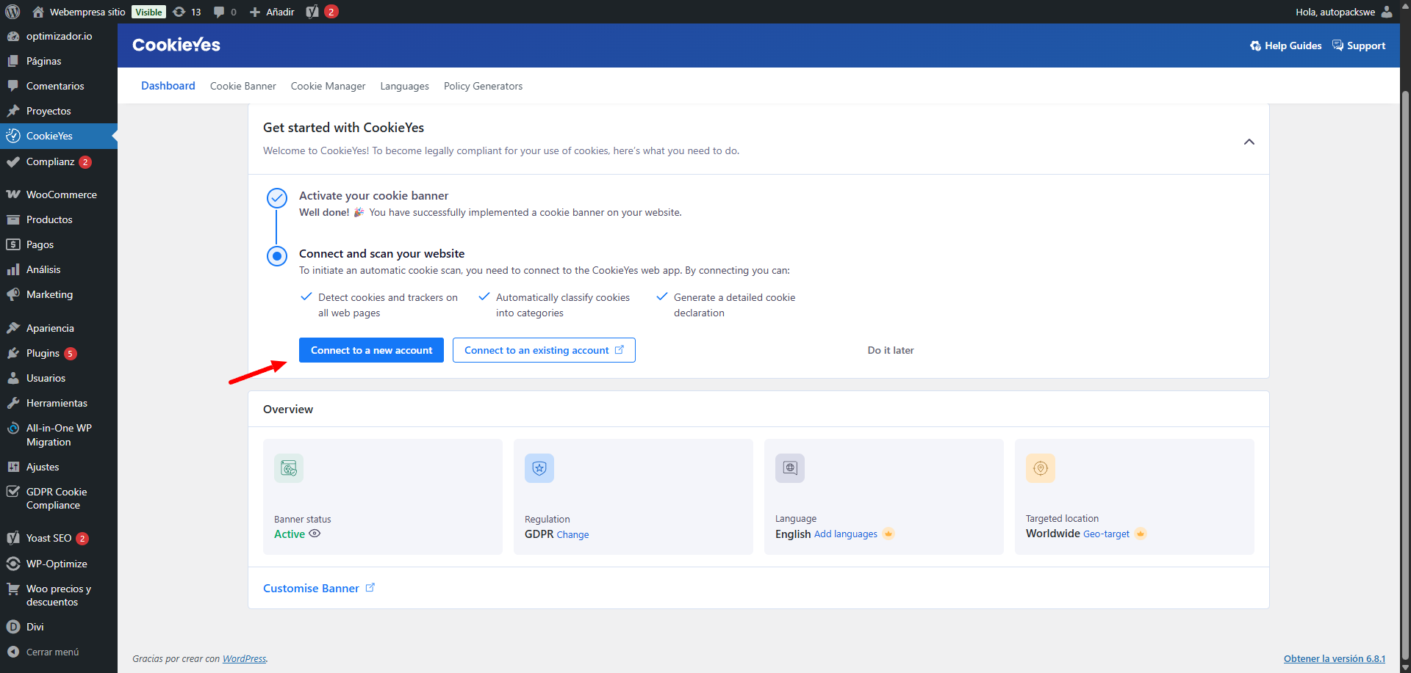This screenshot has width=1411, height=673.
Task: Click the Regulation shield icon
Action: 539,468
